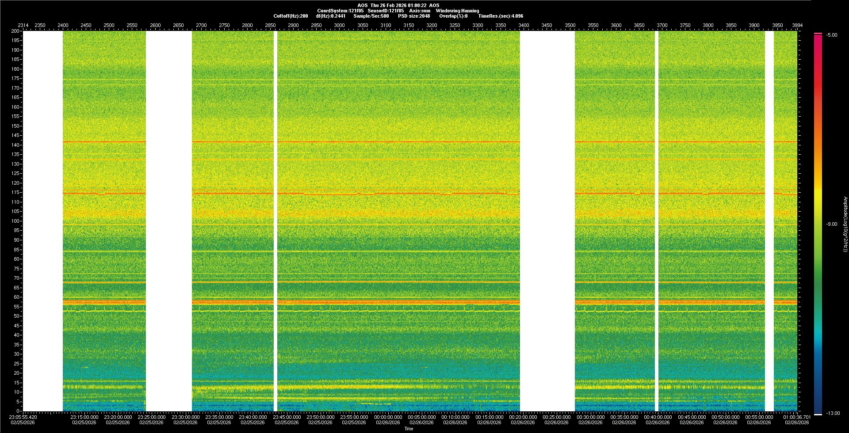849x433 pixels.
Task: Select the df(Hz):0.2441 parameter
Action: click(x=331, y=16)
